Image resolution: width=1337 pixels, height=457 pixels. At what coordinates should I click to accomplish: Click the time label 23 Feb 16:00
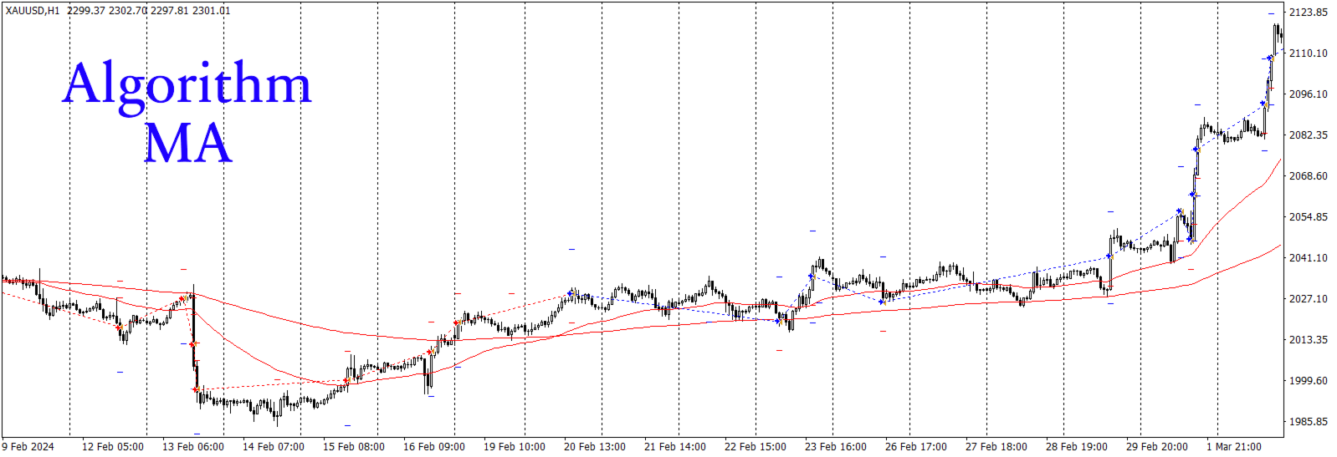836,447
